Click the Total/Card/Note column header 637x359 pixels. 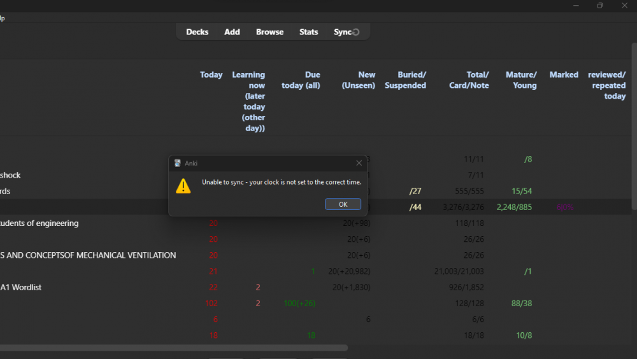pyautogui.click(x=469, y=80)
